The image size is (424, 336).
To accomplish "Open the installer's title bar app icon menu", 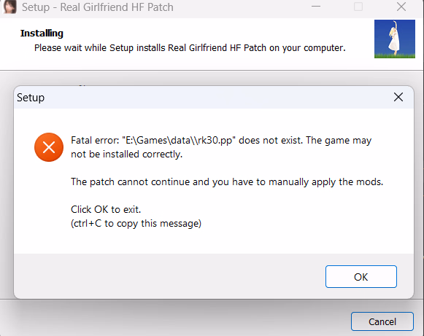I will (9, 7).
